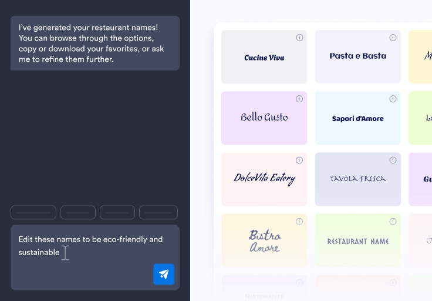Pick the DolceVita Eatery name card
Screen dimensions: 432x301
(264, 179)
